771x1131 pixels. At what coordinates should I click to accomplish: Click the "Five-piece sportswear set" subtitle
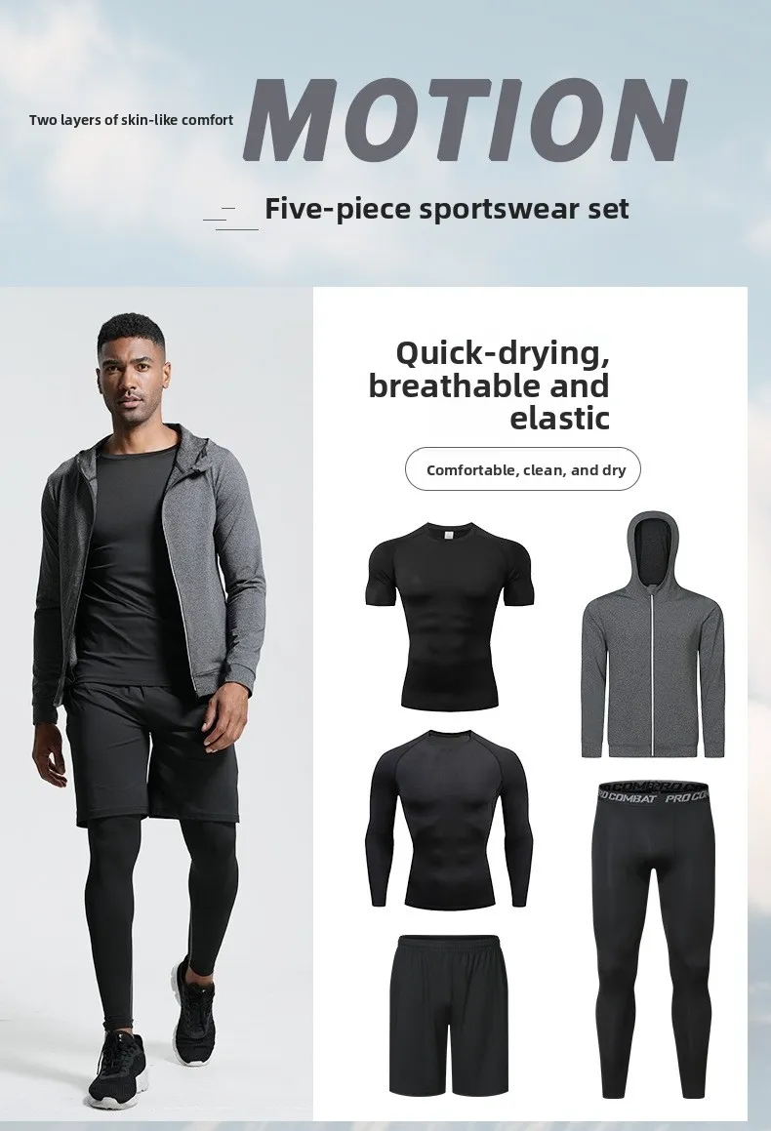[x=446, y=209]
